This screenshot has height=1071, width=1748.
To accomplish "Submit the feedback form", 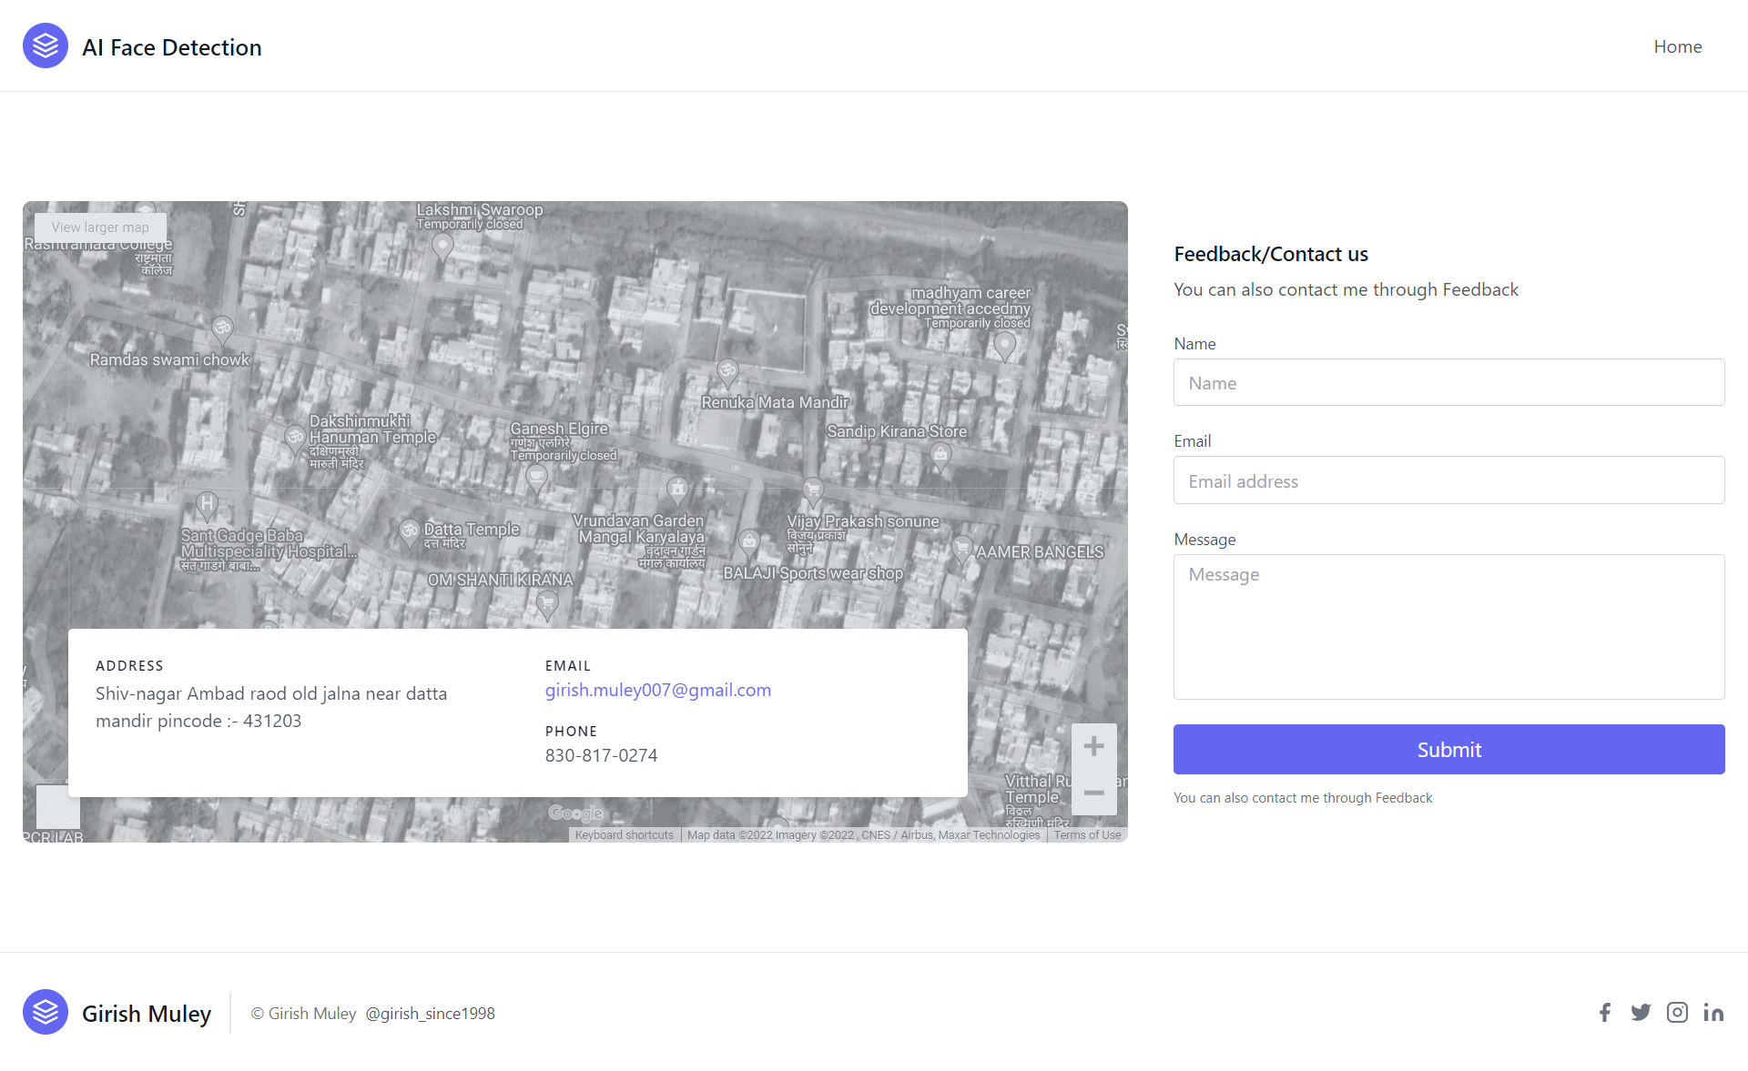I will pyautogui.click(x=1448, y=749).
